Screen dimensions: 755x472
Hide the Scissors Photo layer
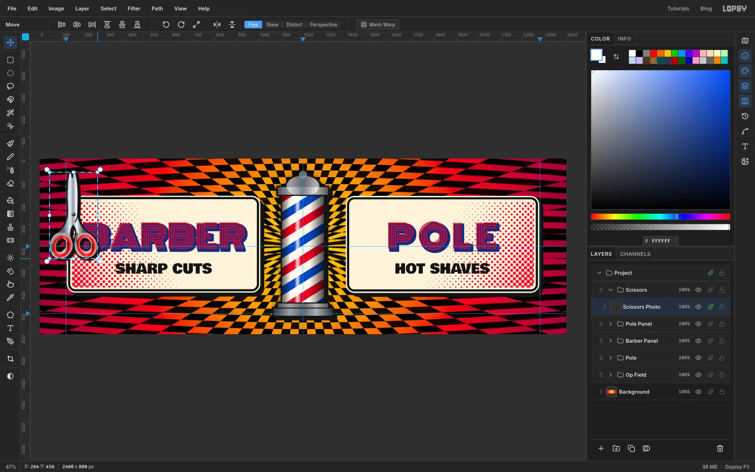(698, 307)
